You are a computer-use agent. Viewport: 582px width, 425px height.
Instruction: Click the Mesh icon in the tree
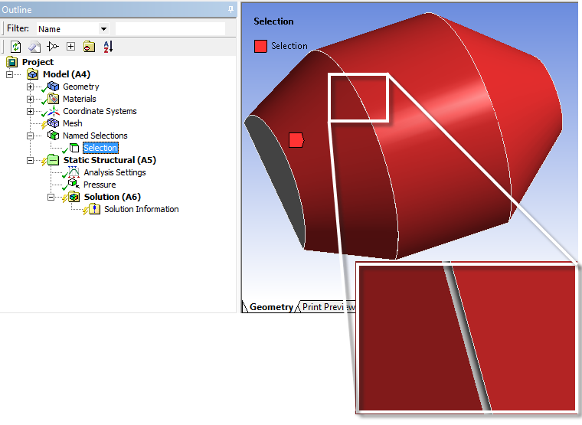click(x=54, y=123)
